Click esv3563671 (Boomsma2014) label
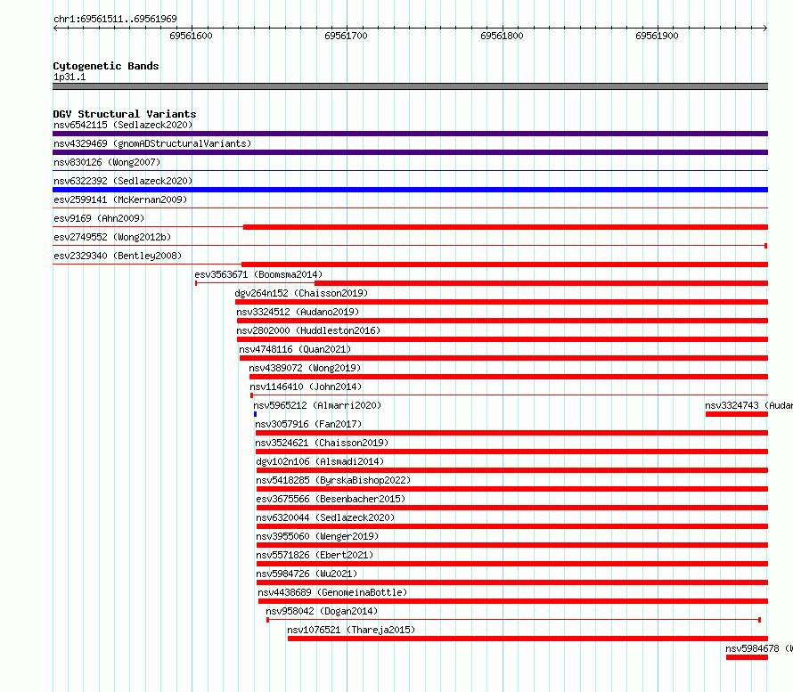The image size is (793, 692). [258, 274]
